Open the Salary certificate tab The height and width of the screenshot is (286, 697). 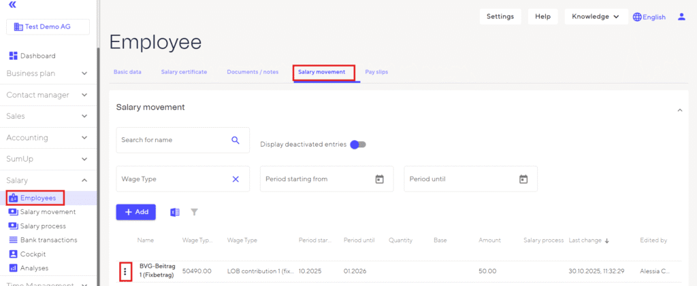(x=184, y=72)
